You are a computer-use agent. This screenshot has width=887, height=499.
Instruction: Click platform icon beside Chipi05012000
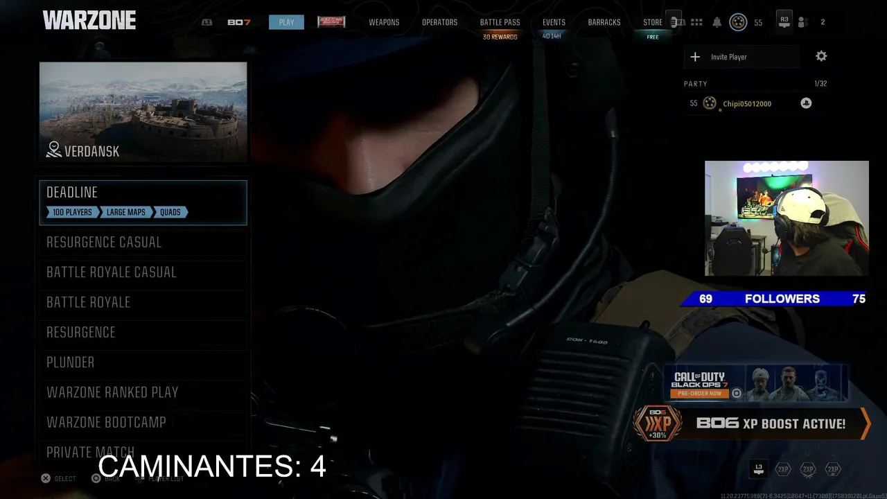coord(806,103)
